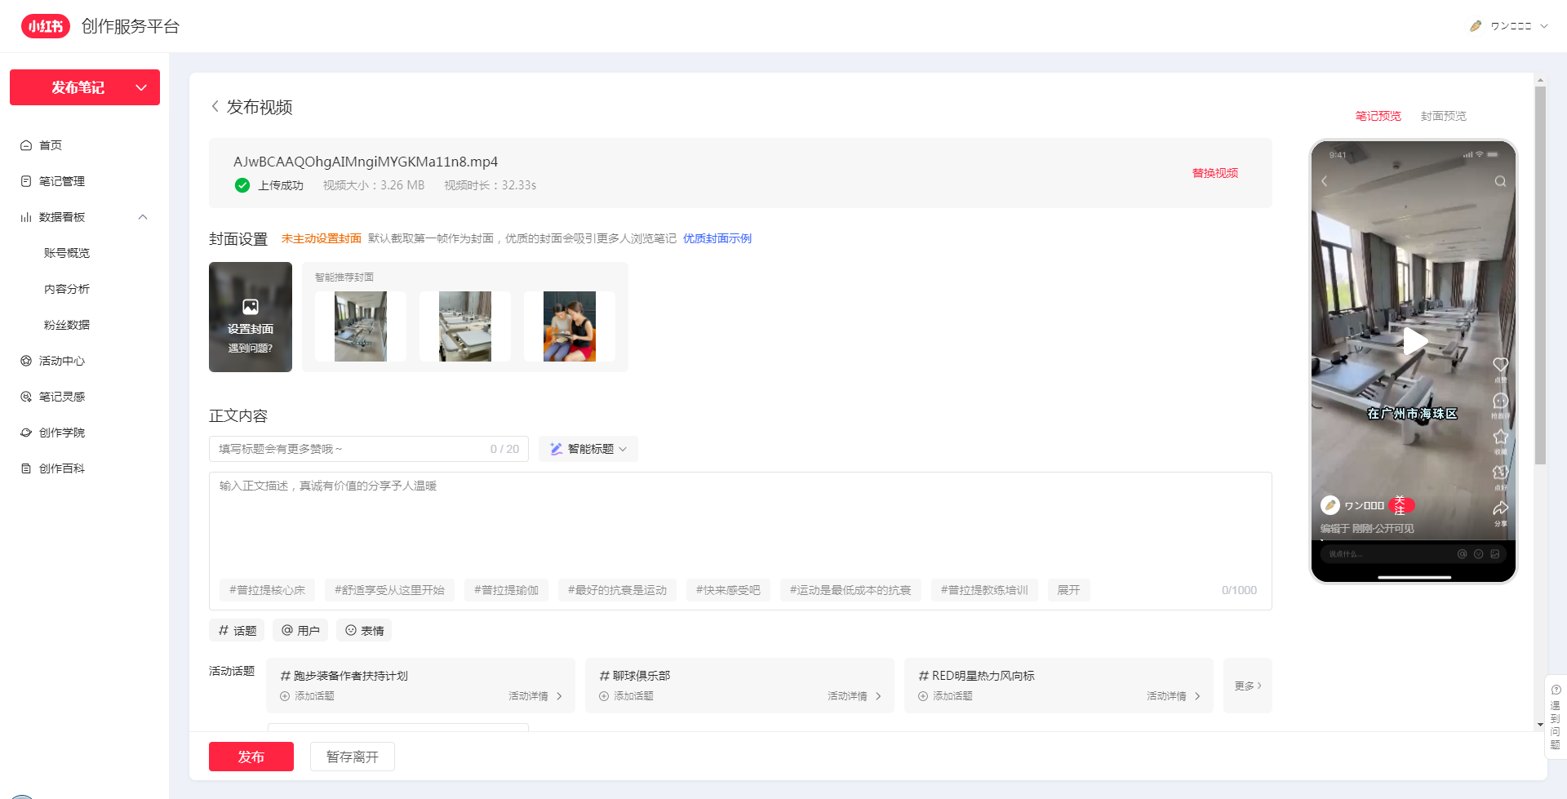Image resolution: width=1567 pixels, height=799 pixels.
Task: Click the green 上传成功 check icon
Action: pyautogui.click(x=242, y=185)
